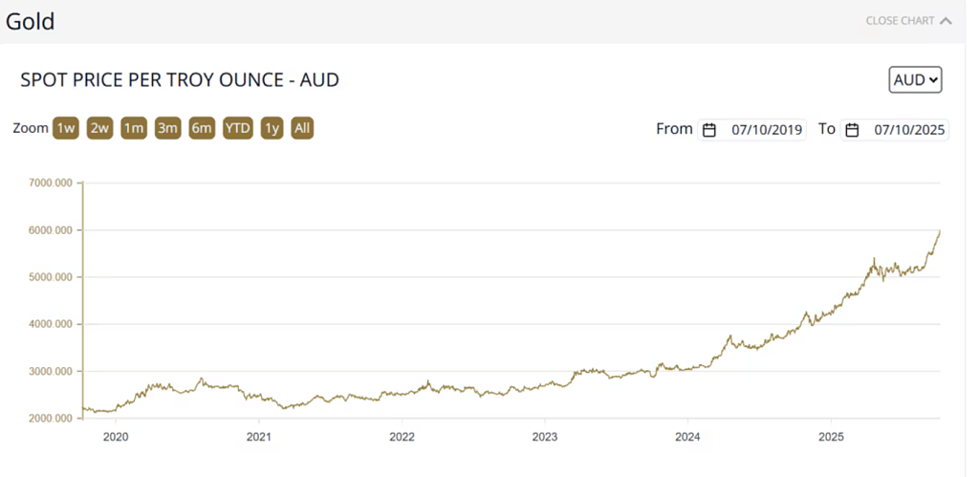Click the Spot Price Per Troy Ounce title
Screen dimensions: 979x477
pyautogui.click(x=180, y=80)
